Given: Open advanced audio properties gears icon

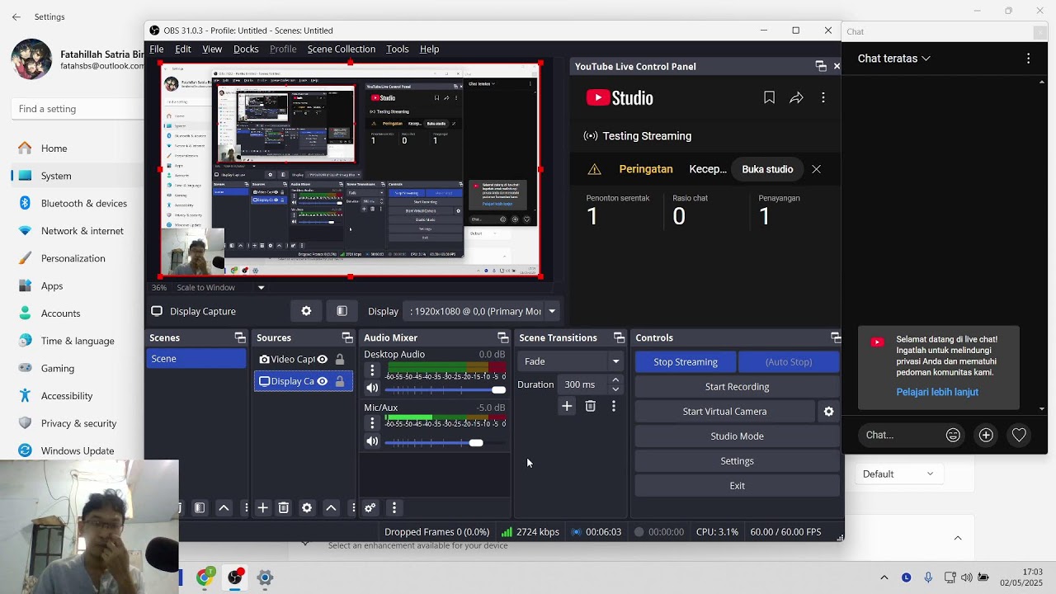Looking at the screenshot, I should coord(370,508).
